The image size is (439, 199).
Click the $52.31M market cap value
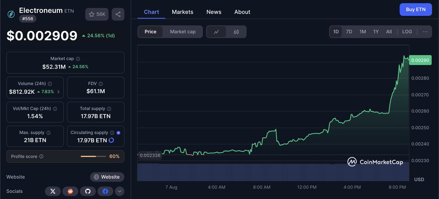click(x=54, y=67)
